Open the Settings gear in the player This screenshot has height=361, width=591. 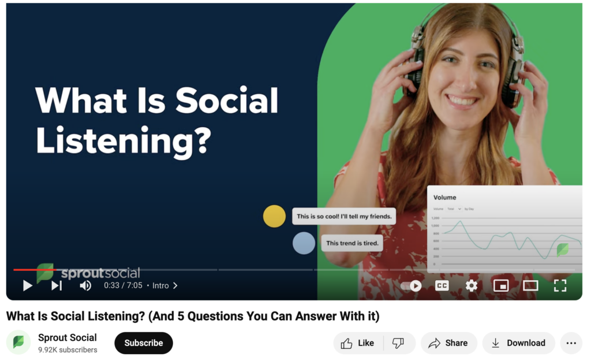471,285
